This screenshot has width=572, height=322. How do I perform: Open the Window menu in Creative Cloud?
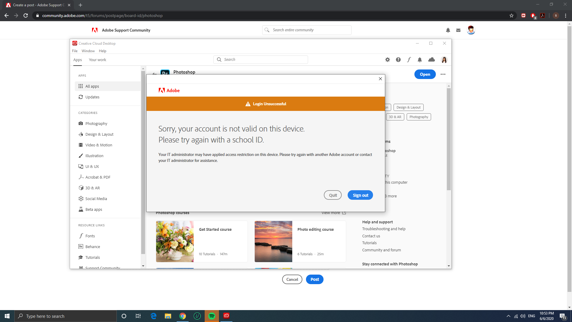pyautogui.click(x=88, y=51)
